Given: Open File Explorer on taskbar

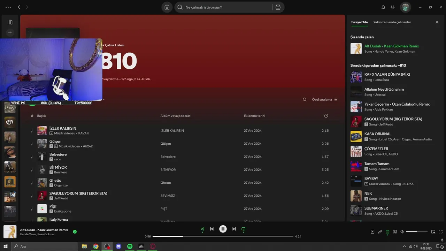Looking at the screenshot, I should coord(84,246).
